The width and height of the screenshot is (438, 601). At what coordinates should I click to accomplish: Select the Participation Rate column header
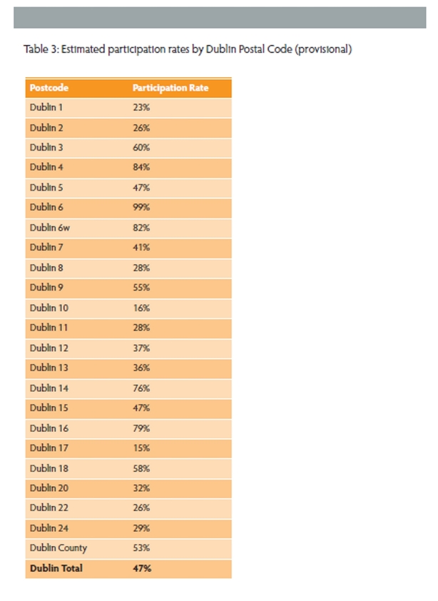coord(170,88)
